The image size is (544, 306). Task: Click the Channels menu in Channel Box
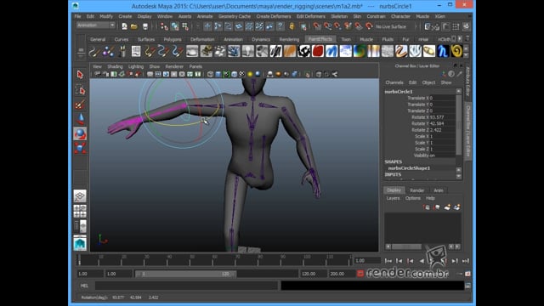(394, 82)
